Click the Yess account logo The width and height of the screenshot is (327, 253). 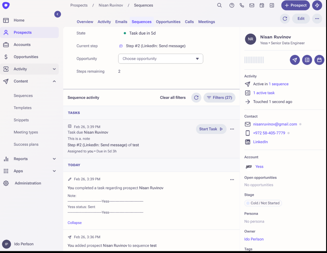[x=249, y=167]
